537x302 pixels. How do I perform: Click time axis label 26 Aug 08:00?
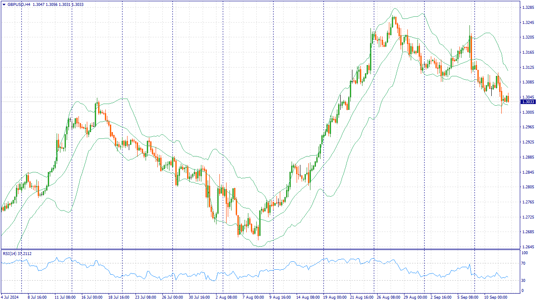coord(388,297)
